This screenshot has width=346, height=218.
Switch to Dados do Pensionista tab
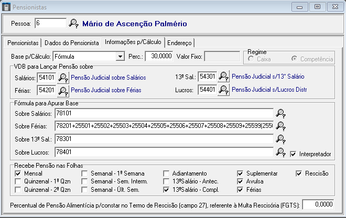coord(71,43)
